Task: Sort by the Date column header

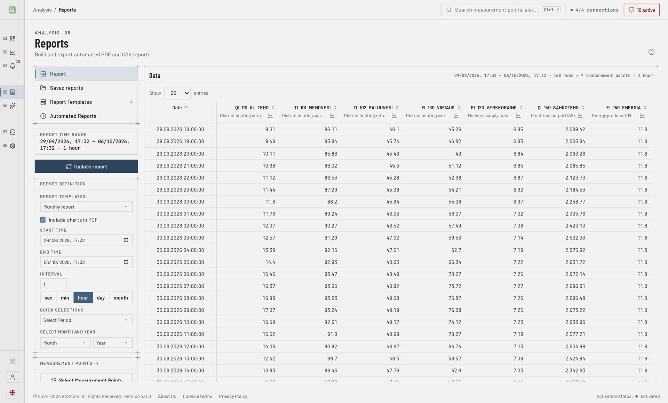Action: point(180,108)
